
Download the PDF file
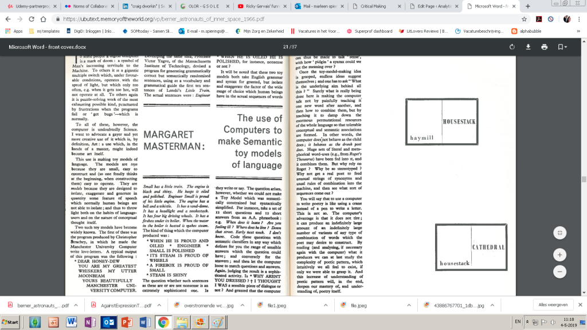point(528,47)
